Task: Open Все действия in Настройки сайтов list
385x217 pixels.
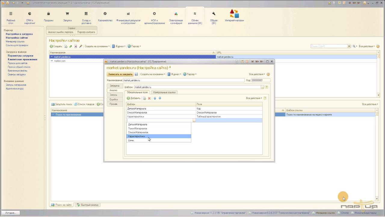Action: tap(367, 46)
